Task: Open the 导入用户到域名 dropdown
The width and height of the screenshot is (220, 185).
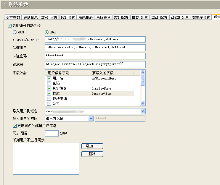Action: point(143,111)
